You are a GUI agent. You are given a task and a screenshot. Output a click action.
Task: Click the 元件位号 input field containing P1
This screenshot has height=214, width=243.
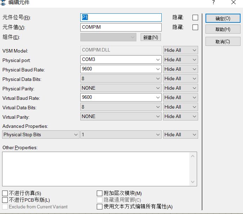tap(121, 18)
